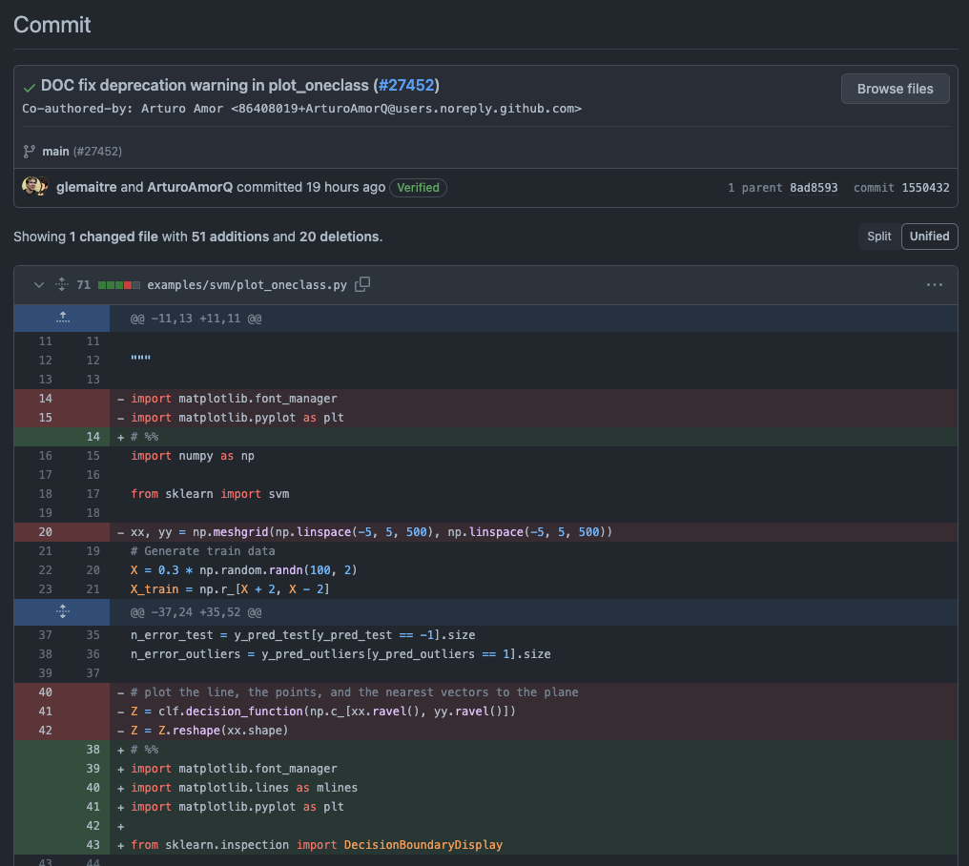Expand diff context above the first hunk
This screenshot has width=969, height=866.
[x=62, y=318]
